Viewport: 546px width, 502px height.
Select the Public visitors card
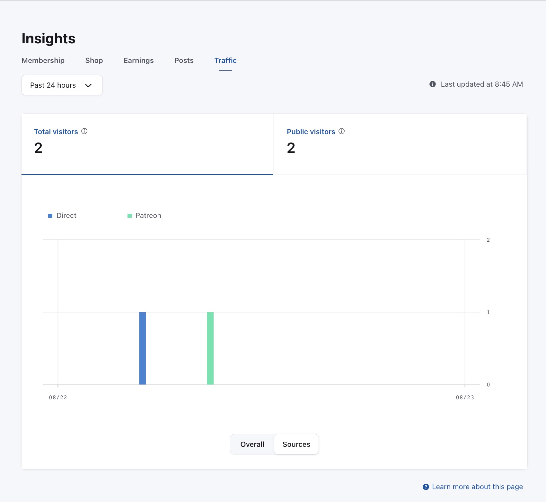coord(401,144)
